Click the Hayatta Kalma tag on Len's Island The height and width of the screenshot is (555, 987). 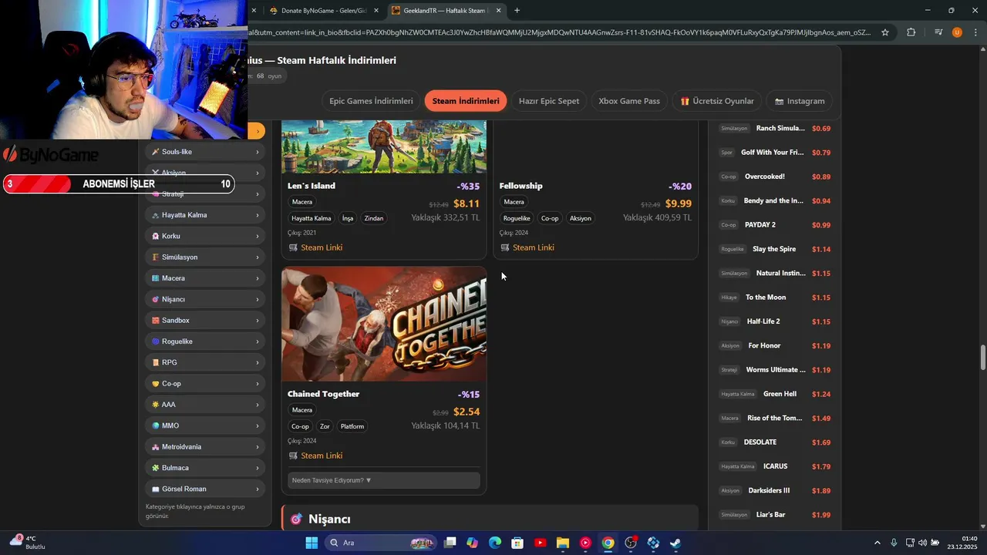(312, 218)
